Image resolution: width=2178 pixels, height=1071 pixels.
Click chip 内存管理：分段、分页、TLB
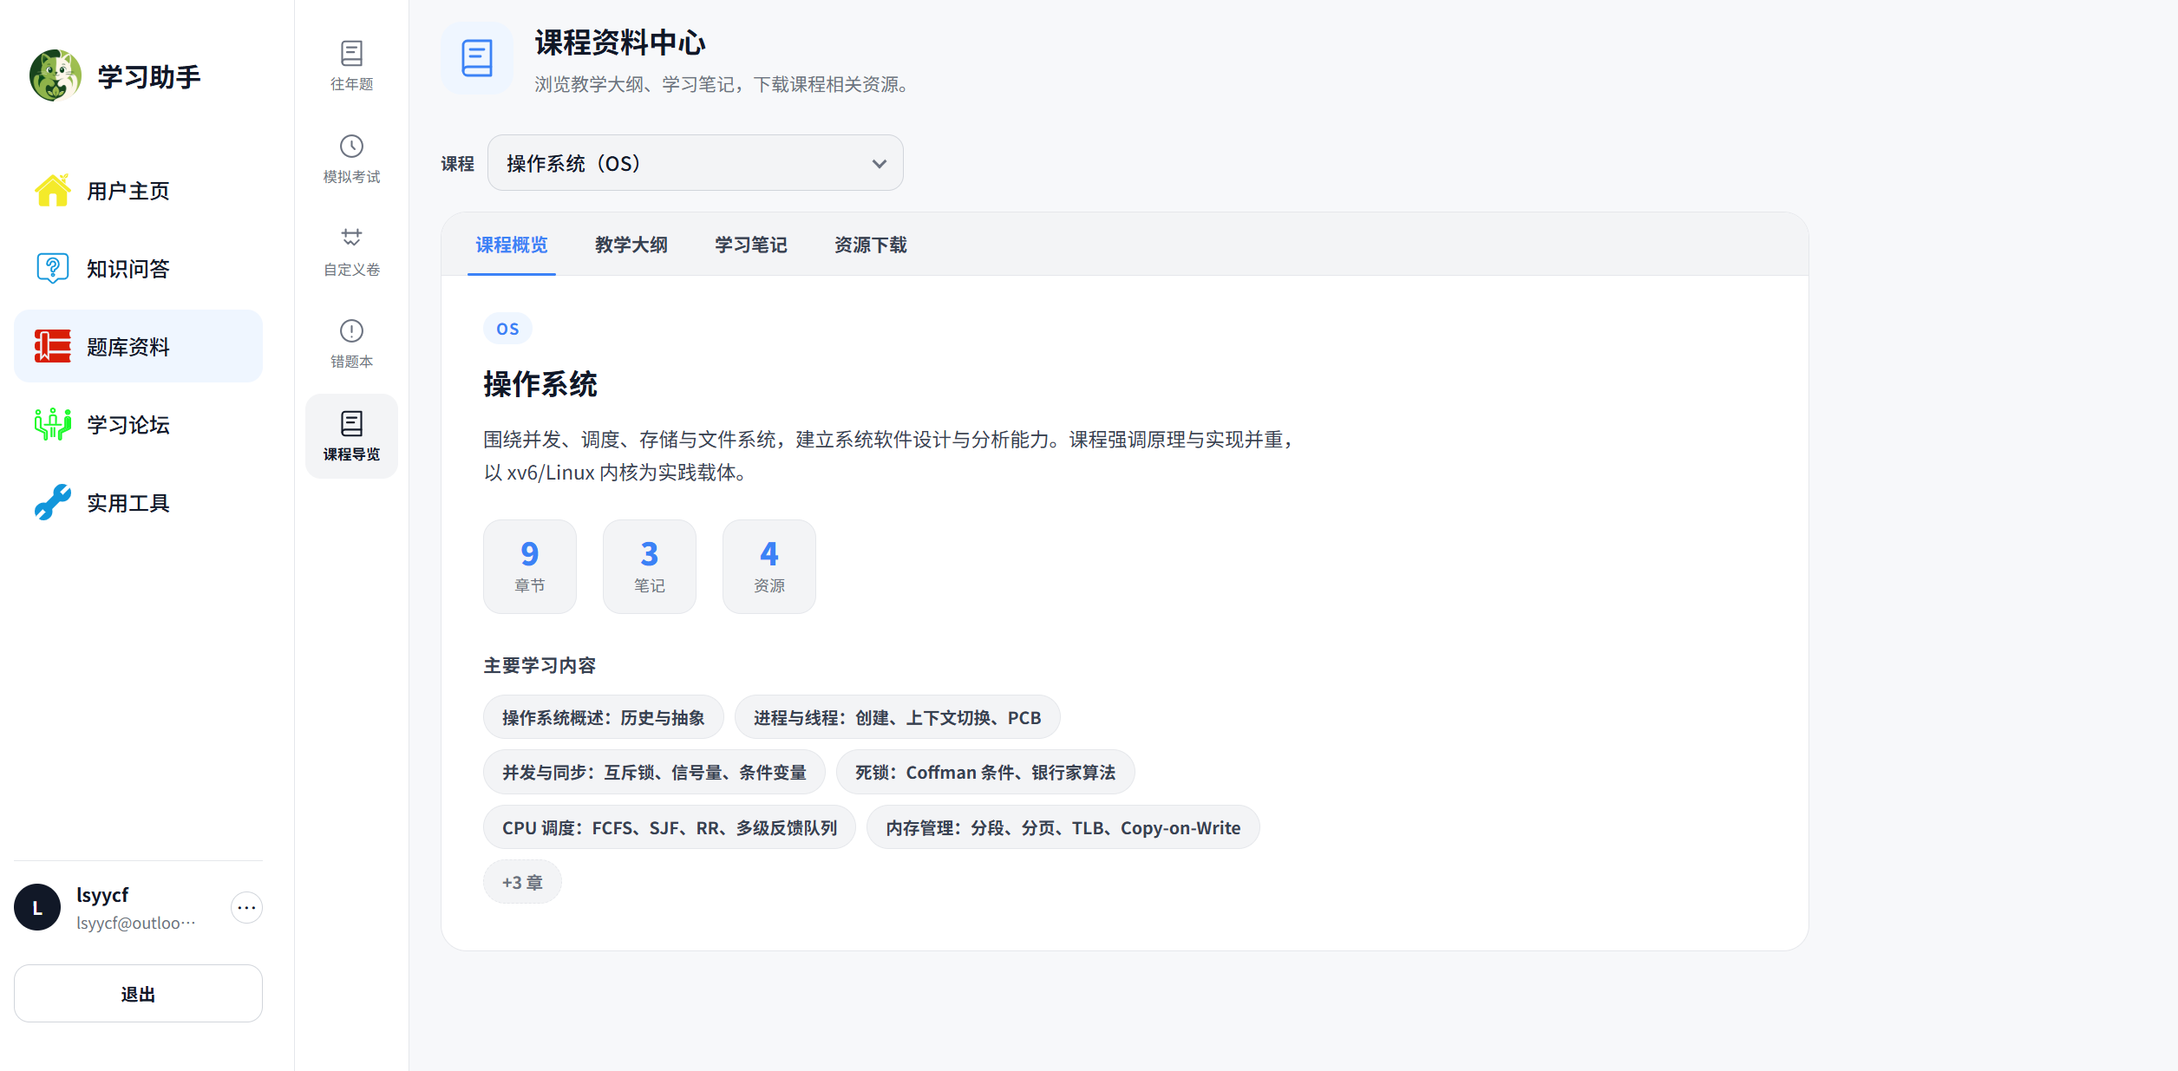point(1063,827)
